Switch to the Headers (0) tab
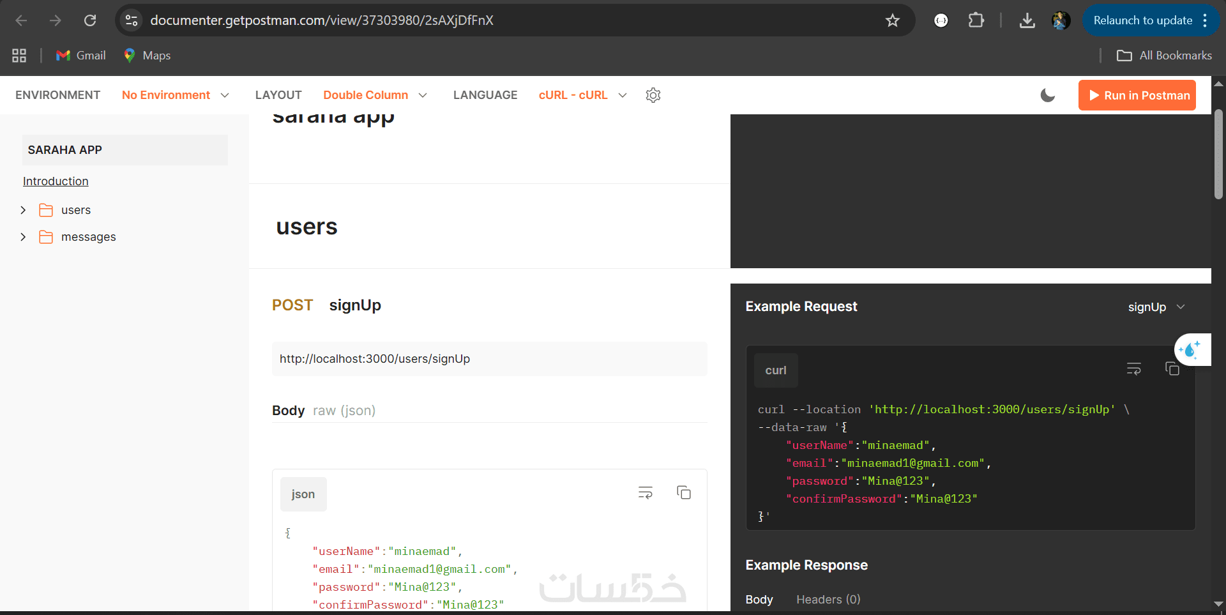Viewport: 1226px width, 615px height. (x=828, y=600)
